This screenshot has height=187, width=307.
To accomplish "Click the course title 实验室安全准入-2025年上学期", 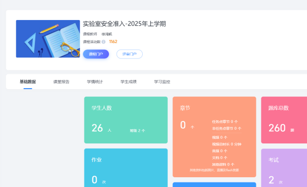I will 124,24.
